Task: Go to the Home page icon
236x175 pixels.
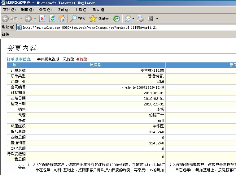Action: (x=62, y=19)
